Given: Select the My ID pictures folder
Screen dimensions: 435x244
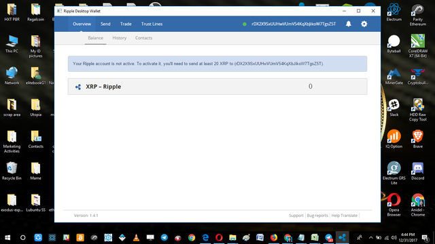Looking at the screenshot, I should [x=35, y=46].
